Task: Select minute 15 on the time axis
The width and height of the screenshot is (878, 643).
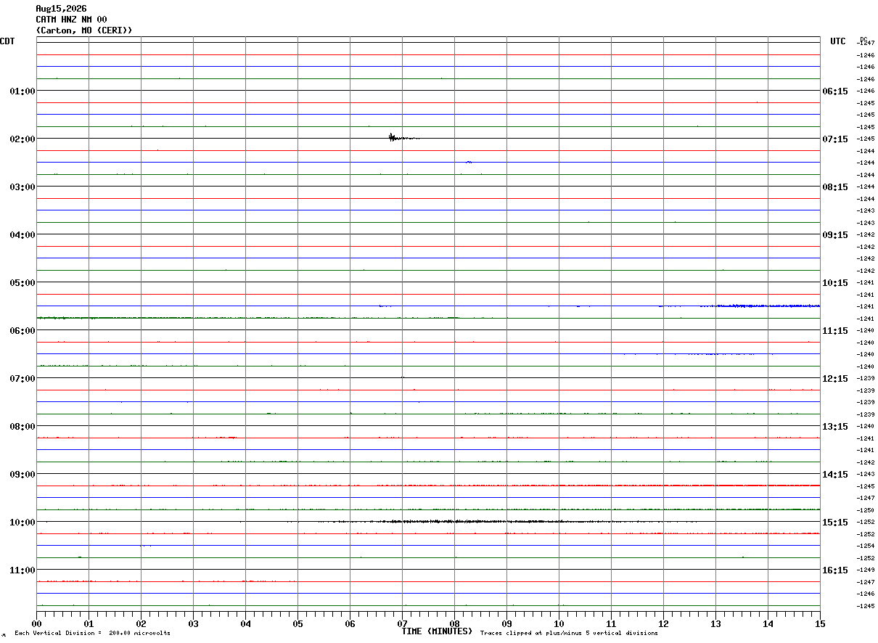Action: 820,623
